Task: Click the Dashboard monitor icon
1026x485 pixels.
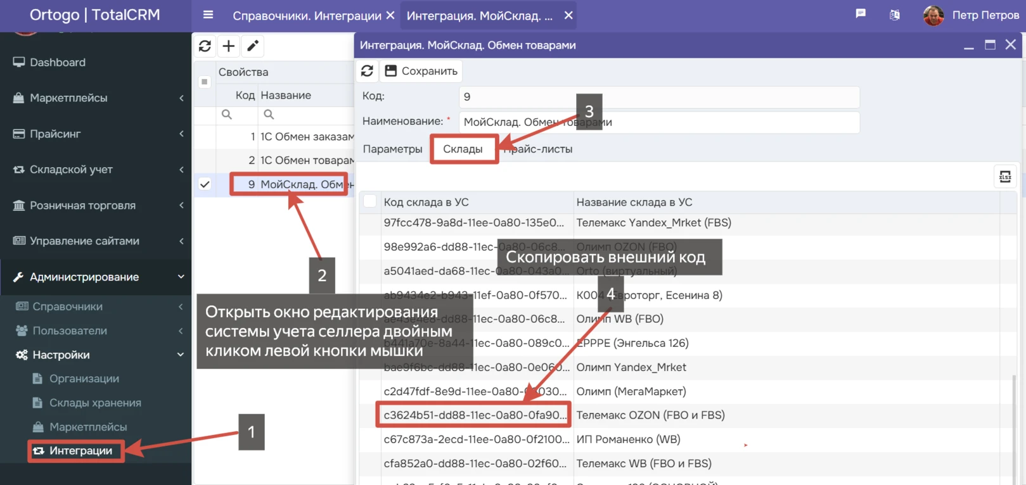Action: tap(19, 62)
